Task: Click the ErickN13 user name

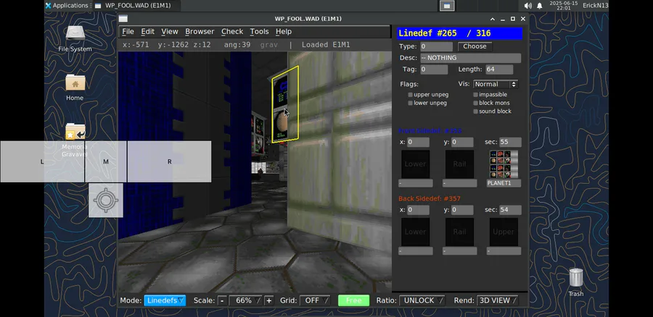Action: [x=595, y=5]
